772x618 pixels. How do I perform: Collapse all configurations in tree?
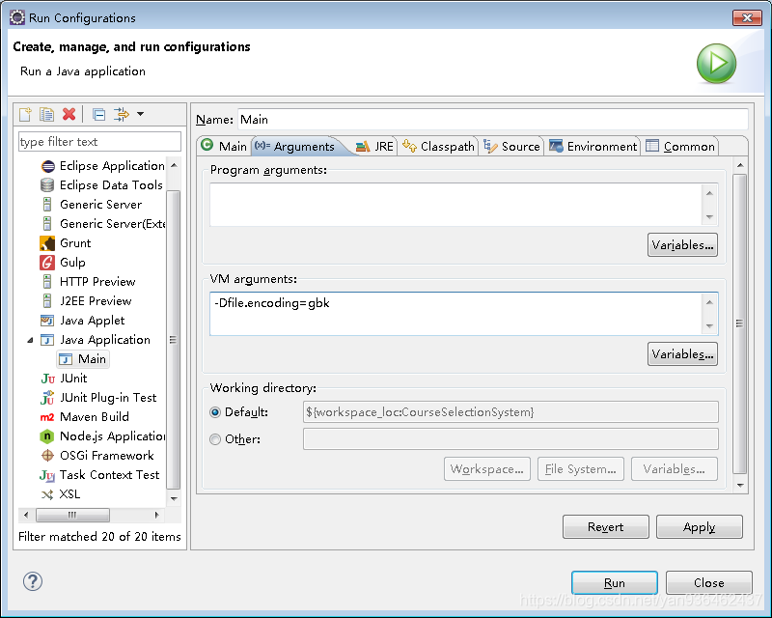tap(99, 114)
